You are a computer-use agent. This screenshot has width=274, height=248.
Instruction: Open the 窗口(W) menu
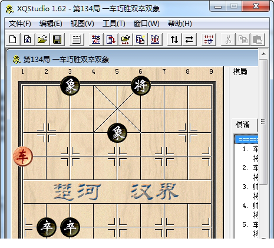click(146, 24)
